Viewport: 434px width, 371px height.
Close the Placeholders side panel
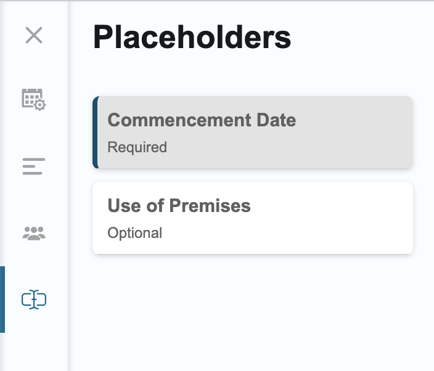tap(34, 35)
